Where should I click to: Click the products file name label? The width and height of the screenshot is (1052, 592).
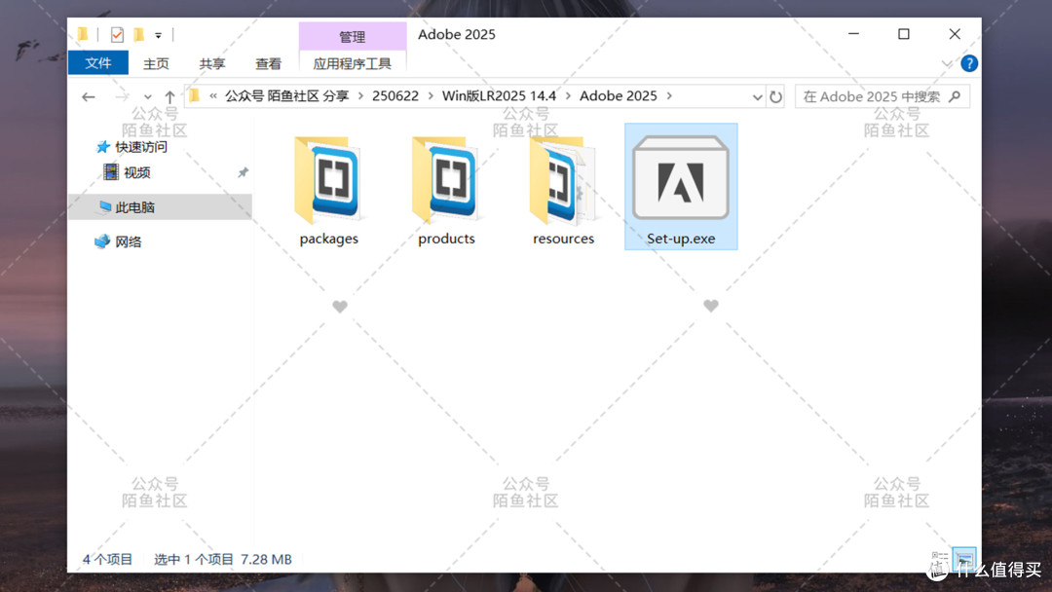click(446, 239)
